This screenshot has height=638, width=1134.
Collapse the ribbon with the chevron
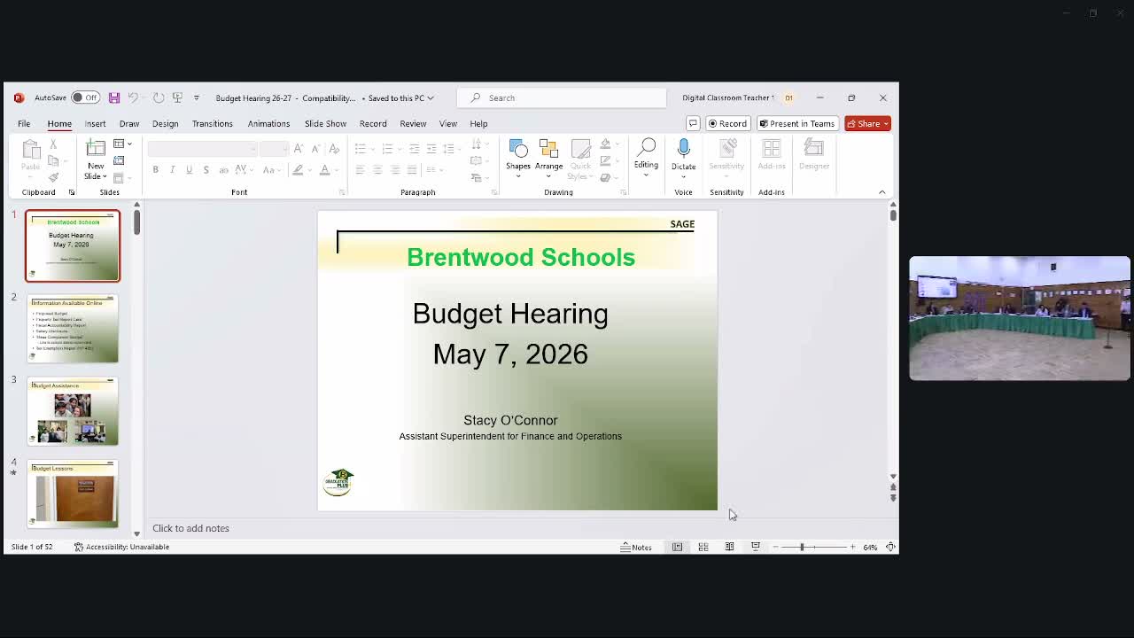point(882,192)
